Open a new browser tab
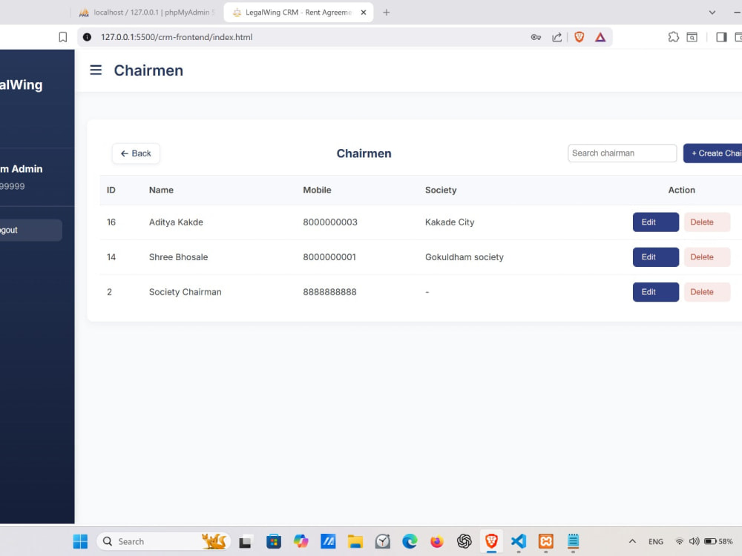742x556 pixels. pyautogui.click(x=386, y=13)
